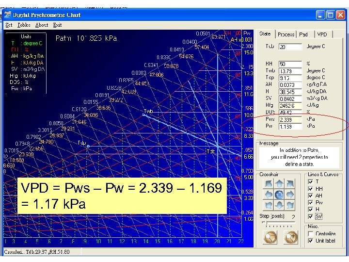Disable the SV curves checkbox
Image resolution: width=349 pixels, height=262 pixels.
310,216
